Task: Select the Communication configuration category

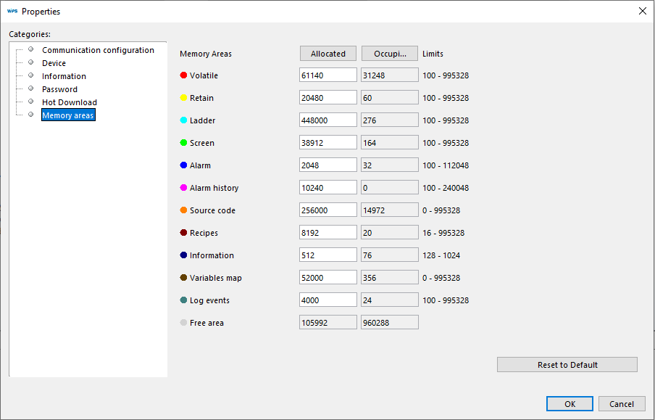Action: (98, 49)
